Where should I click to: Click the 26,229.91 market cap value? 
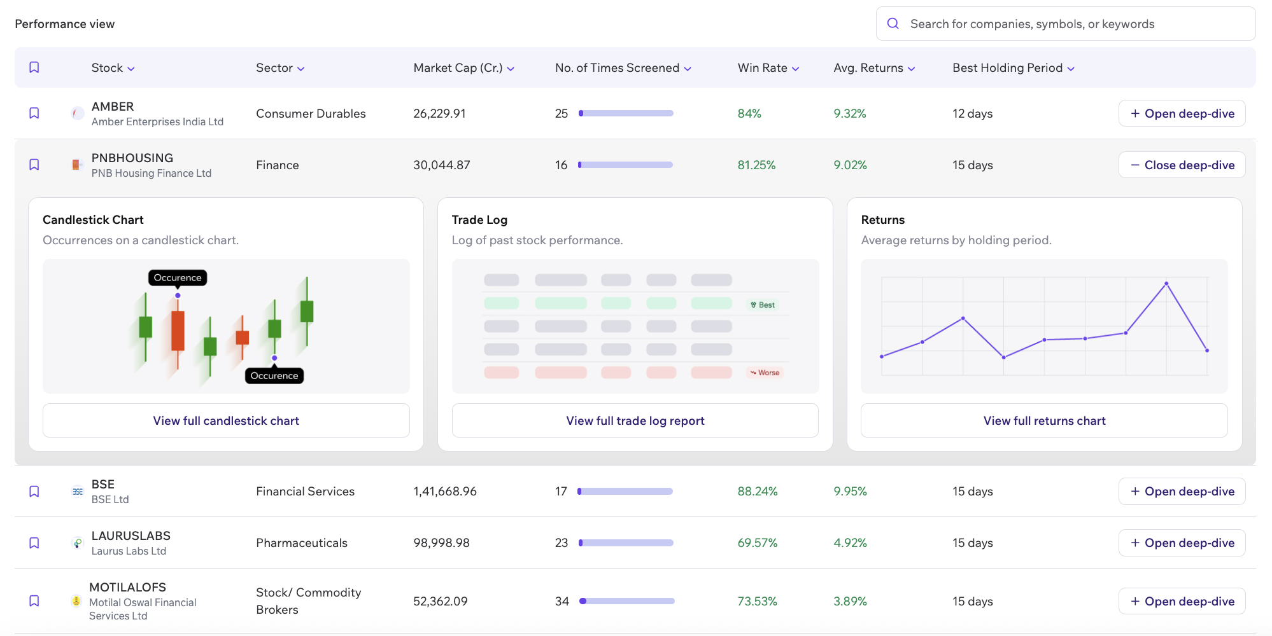[x=439, y=113]
